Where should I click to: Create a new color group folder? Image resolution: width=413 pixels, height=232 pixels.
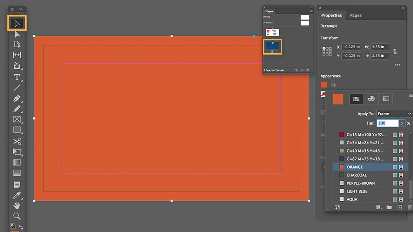(389, 207)
